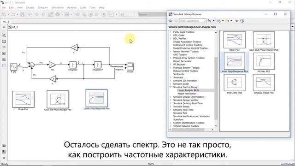Open the View menu
The height and width of the screenshot is (166, 295).
pos(20,8)
